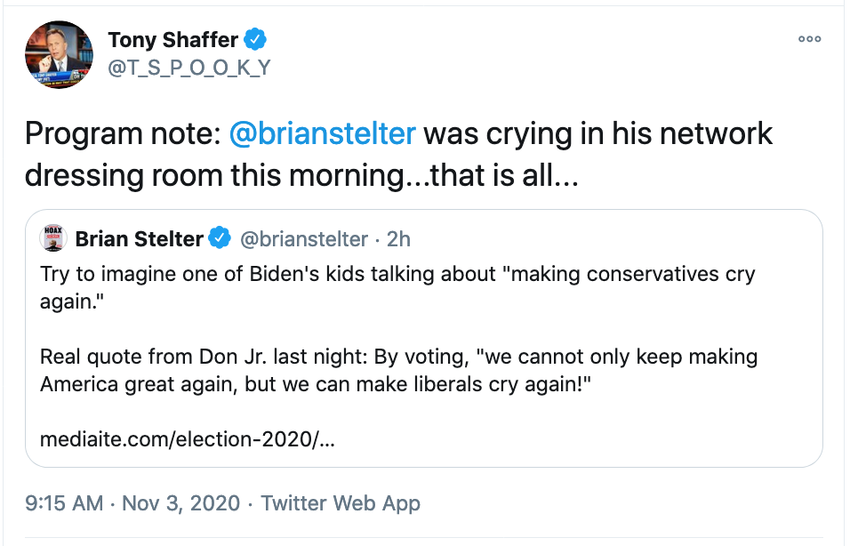The height and width of the screenshot is (546, 866).
Task: Click the Don Jr. quote paragraph
Action: click(x=398, y=370)
